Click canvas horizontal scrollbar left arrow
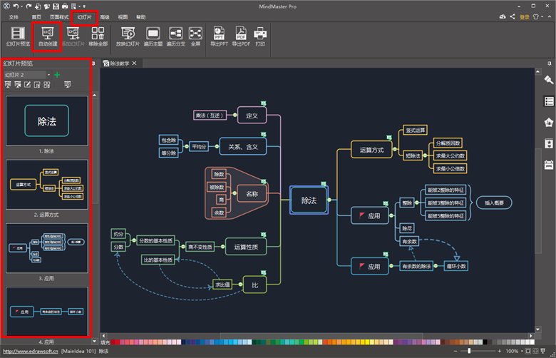The height and width of the screenshot is (358, 556). click(103, 336)
